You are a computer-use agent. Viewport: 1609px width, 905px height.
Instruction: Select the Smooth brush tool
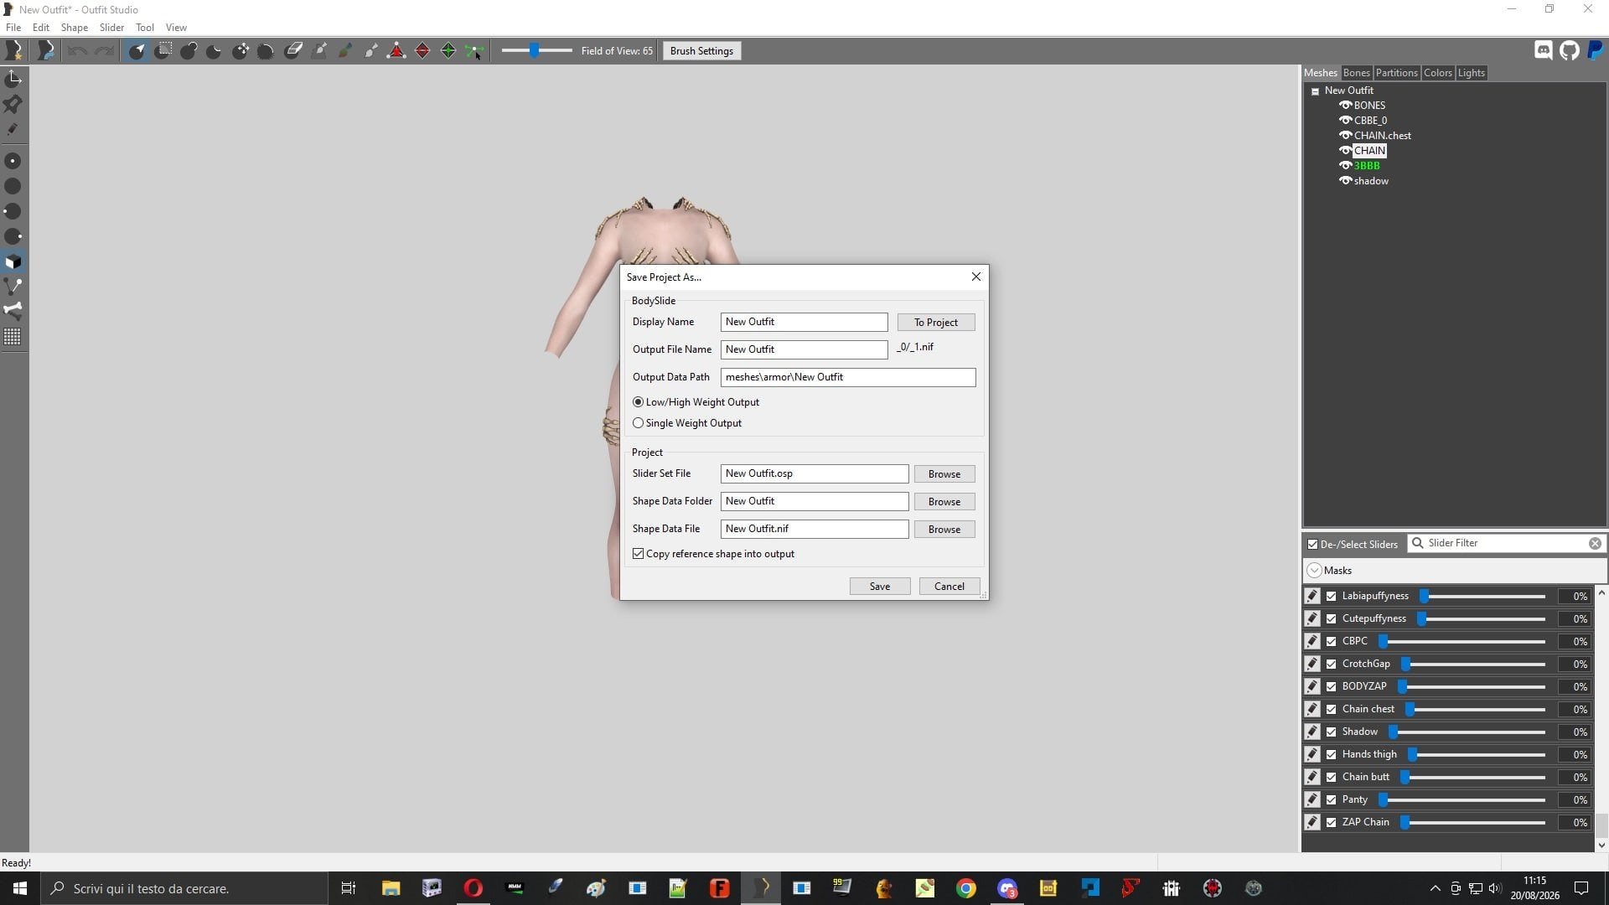pyautogui.click(x=266, y=51)
